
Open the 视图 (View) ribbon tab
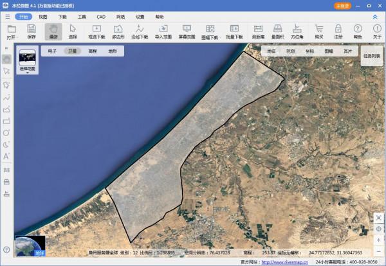(x=43, y=17)
